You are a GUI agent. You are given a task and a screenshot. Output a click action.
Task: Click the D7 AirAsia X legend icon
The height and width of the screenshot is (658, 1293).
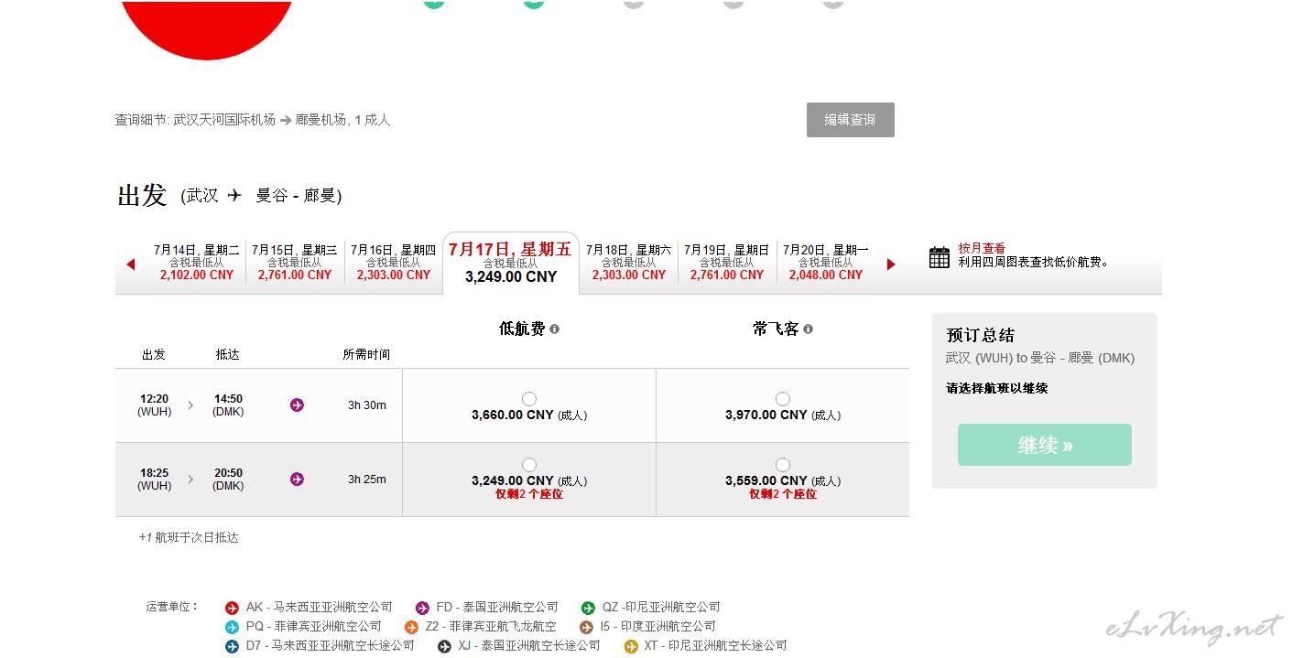point(232,646)
